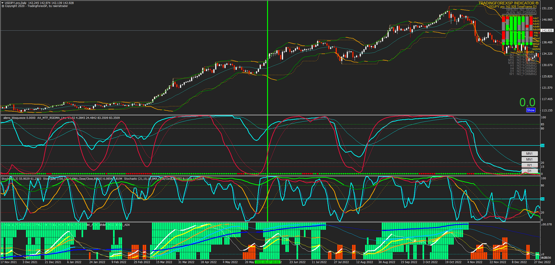Click the Adx89 row label

536,27
